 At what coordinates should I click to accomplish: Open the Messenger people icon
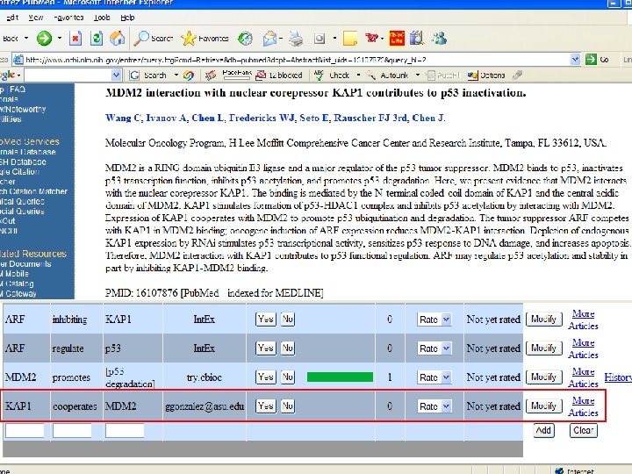[440, 39]
